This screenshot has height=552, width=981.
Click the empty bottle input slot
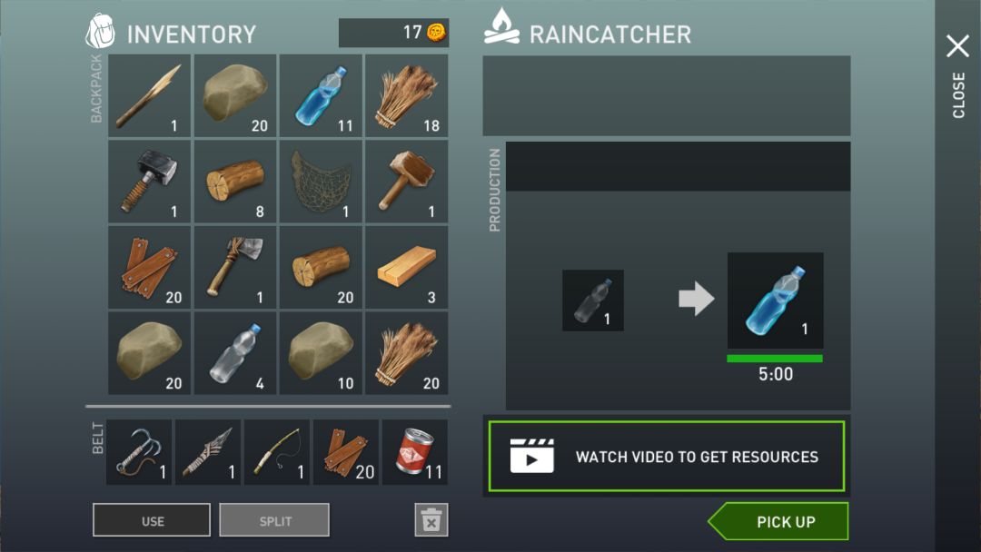pyautogui.click(x=593, y=301)
